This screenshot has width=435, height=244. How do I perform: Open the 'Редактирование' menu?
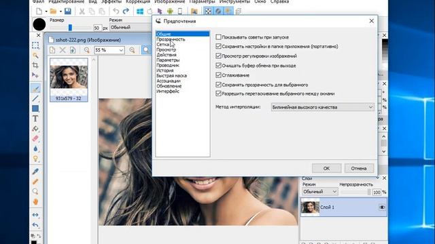coord(67,1)
